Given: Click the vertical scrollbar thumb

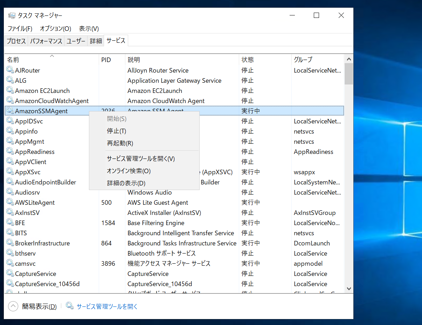Looking at the screenshot, I should (348, 74).
